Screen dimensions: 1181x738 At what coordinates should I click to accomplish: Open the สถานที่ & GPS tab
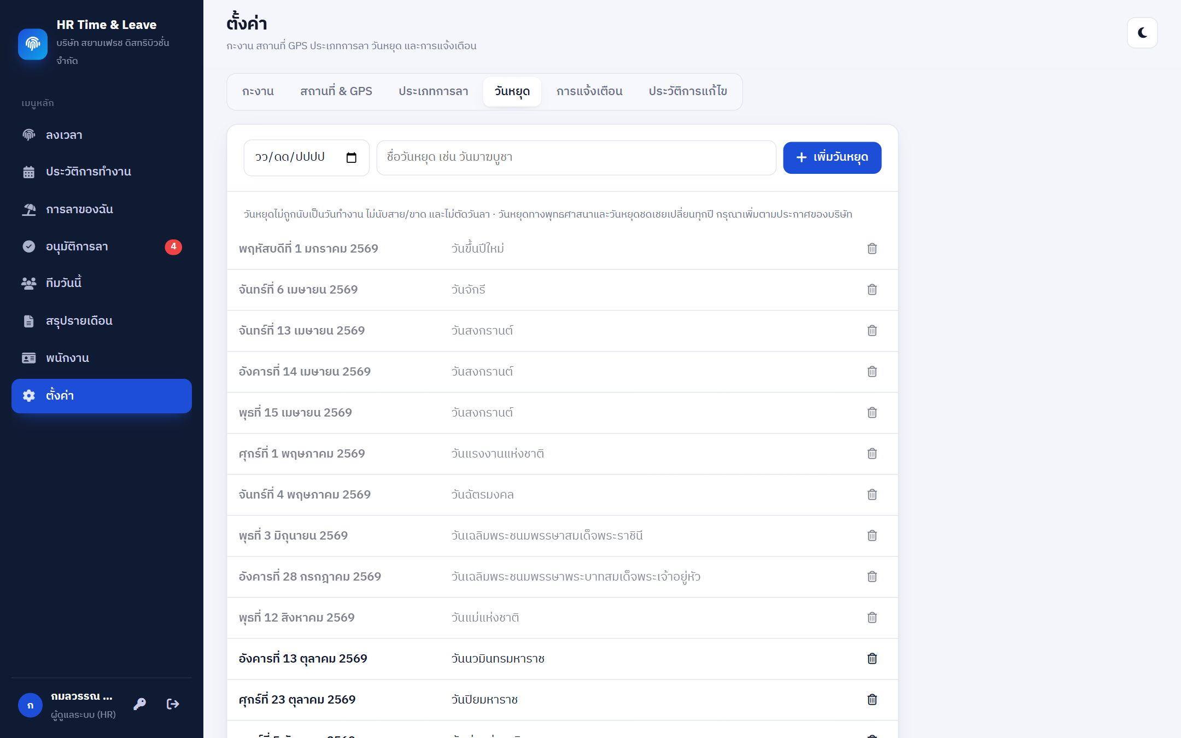[336, 91]
